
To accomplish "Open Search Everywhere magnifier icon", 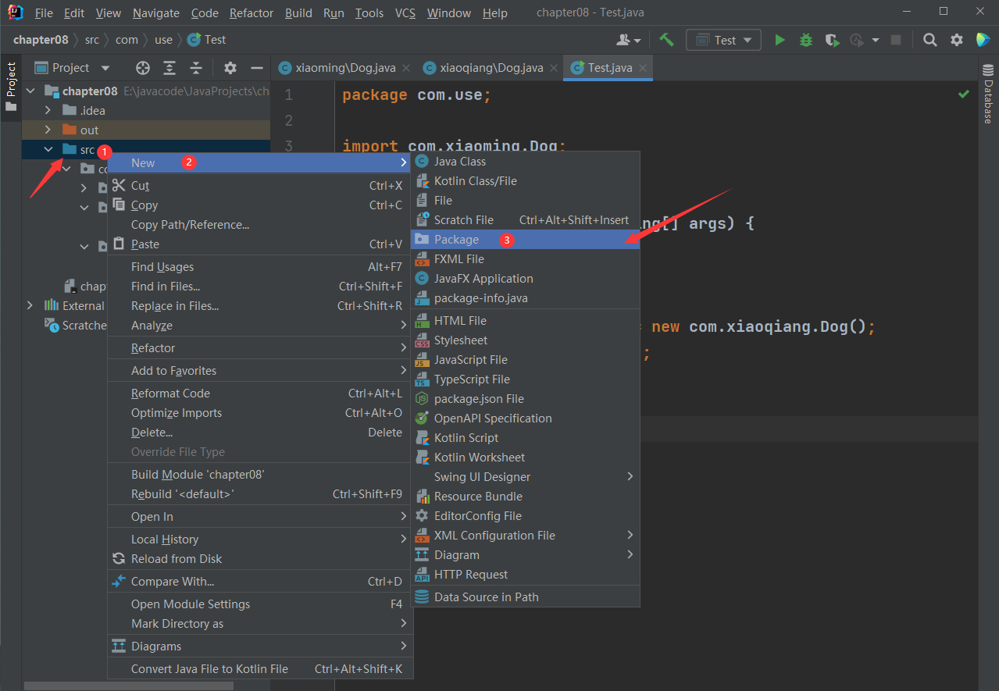I will click(929, 40).
